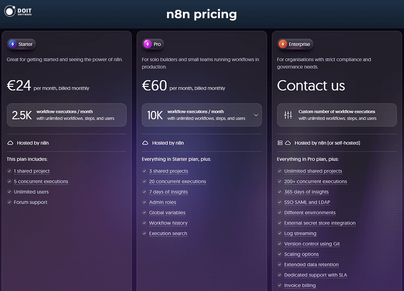Open the Execution search link

[x=168, y=234]
